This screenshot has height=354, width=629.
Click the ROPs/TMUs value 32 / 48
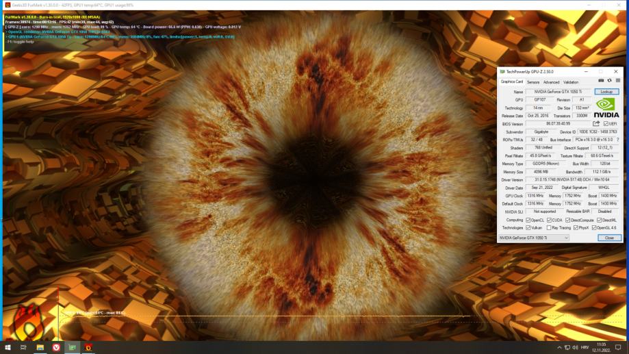[x=537, y=140]
